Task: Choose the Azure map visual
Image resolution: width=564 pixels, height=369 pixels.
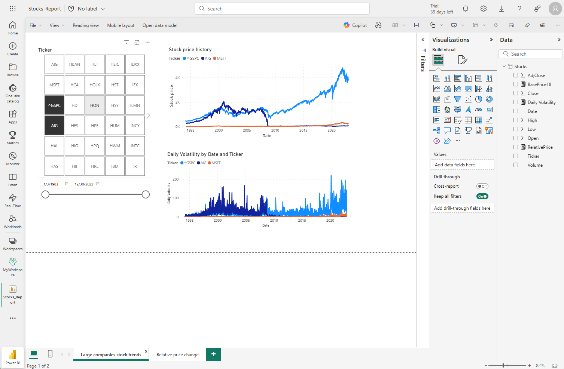Action: (x=468, y=110)
